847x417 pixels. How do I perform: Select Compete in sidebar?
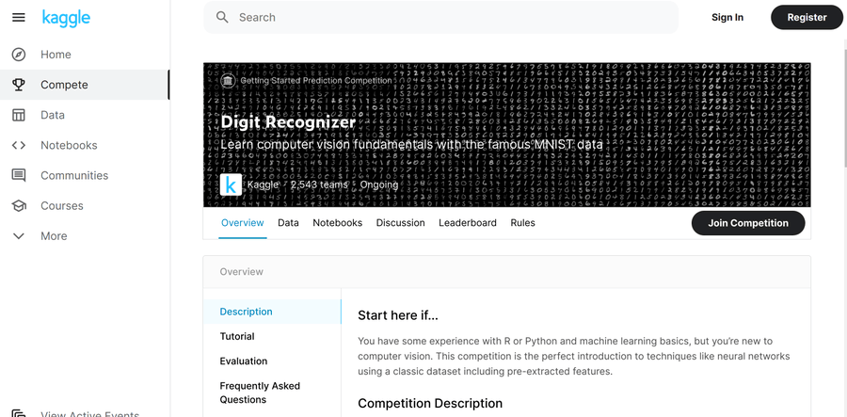coord(85,85)
